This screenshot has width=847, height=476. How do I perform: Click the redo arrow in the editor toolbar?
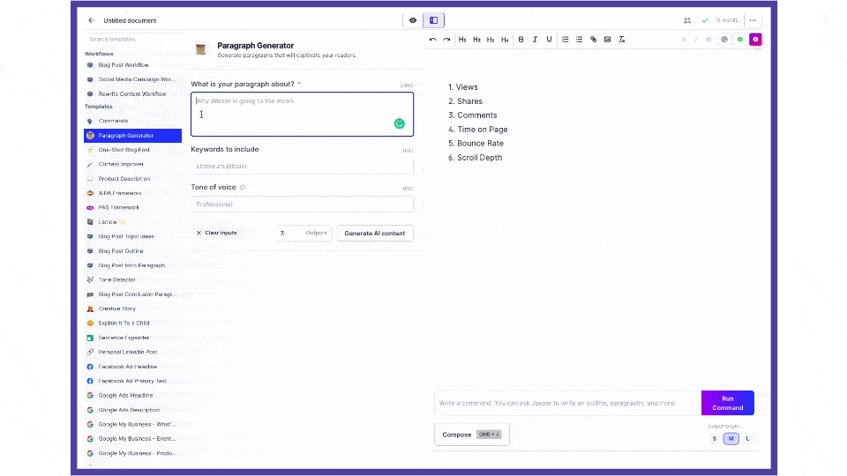coord(446,40)
